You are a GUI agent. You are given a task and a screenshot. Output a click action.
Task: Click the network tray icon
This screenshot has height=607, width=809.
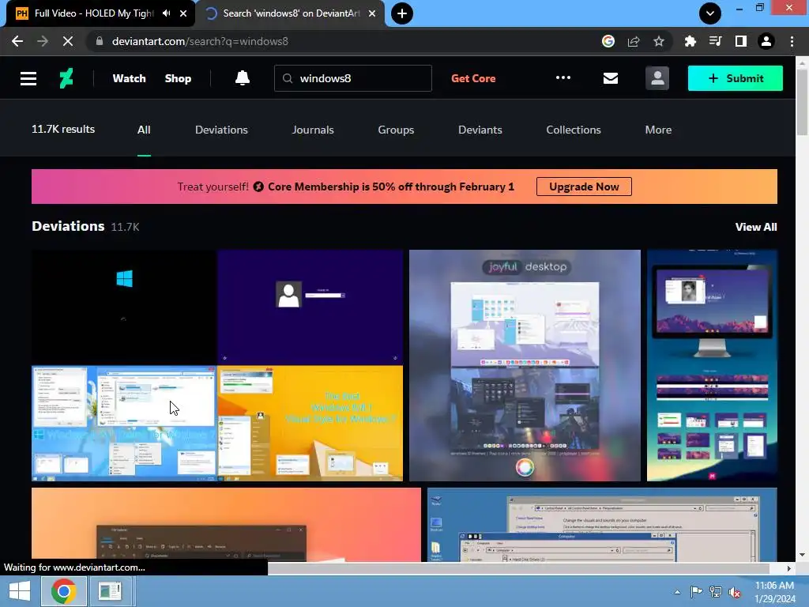(x=716, y=591)
